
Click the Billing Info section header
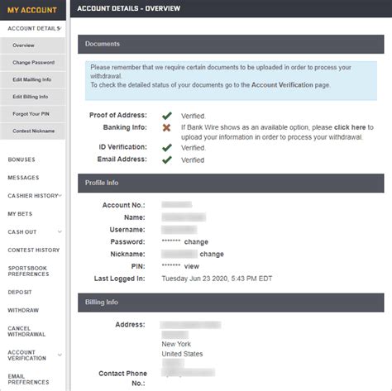pyautogui.click(x=231, y=303)
